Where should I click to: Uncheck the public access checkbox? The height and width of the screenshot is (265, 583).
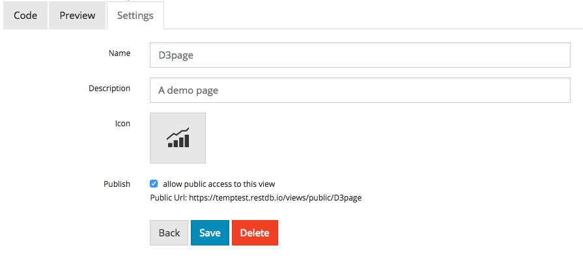(x=154, y=184)
